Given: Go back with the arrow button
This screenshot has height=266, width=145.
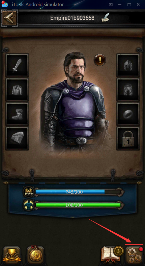Looking at the screenshot, I should pos(9,18).
